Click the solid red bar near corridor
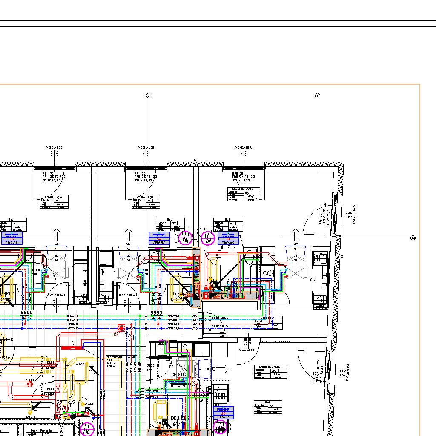This screenshot has height=436, width=436. (72, 347)
